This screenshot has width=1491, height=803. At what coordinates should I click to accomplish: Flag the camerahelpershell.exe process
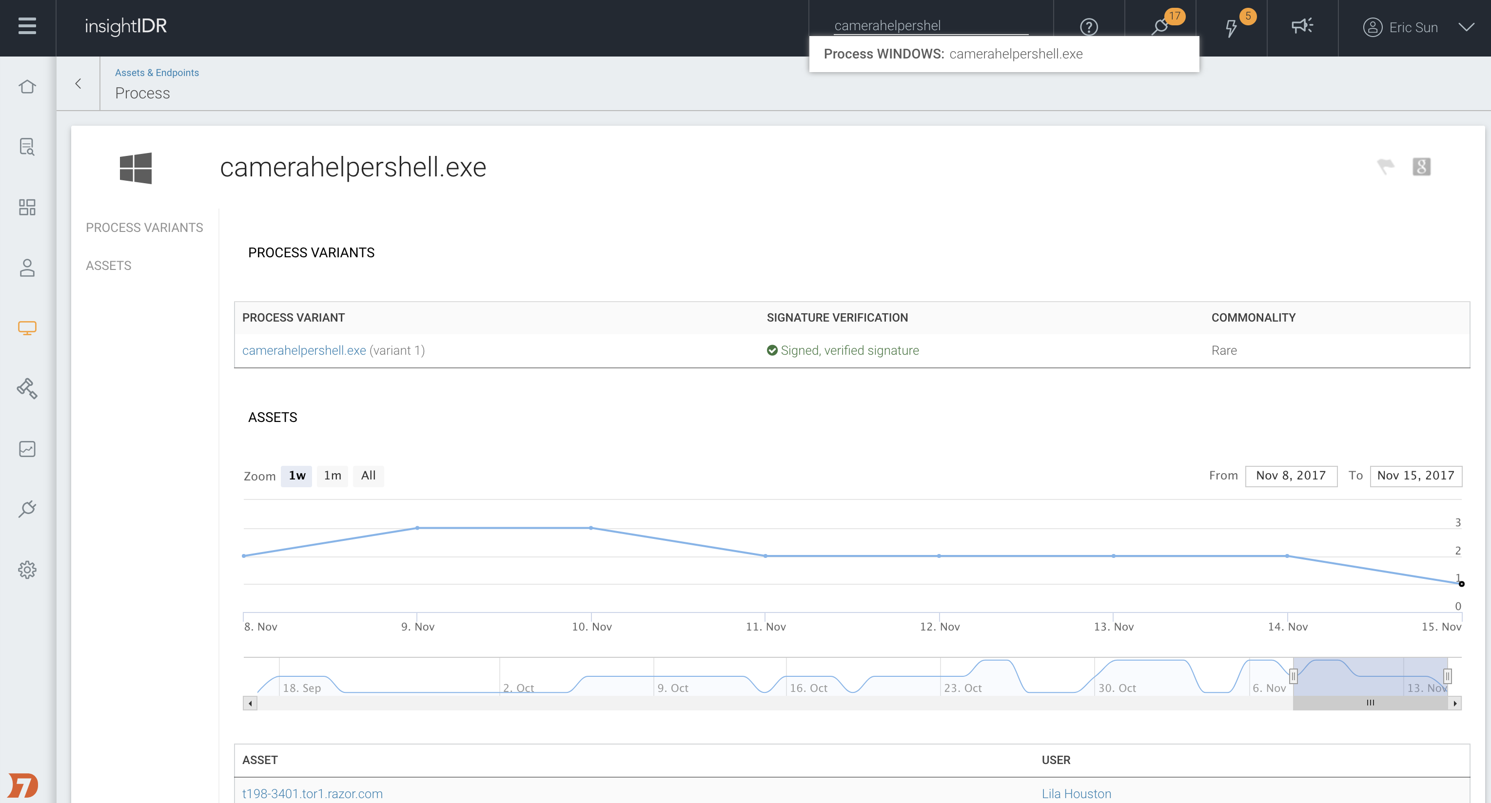(1385, 167)
